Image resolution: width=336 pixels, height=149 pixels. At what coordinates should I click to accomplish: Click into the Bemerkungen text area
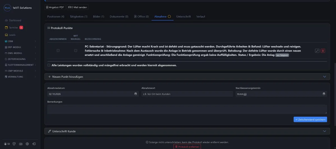click(187, 109)
